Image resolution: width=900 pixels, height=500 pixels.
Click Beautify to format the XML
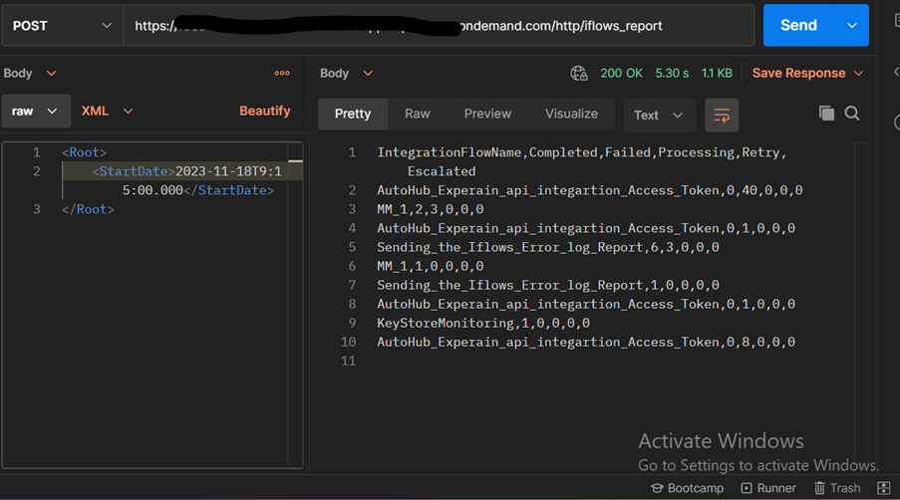pyautogui.click(x=264, y=111)
